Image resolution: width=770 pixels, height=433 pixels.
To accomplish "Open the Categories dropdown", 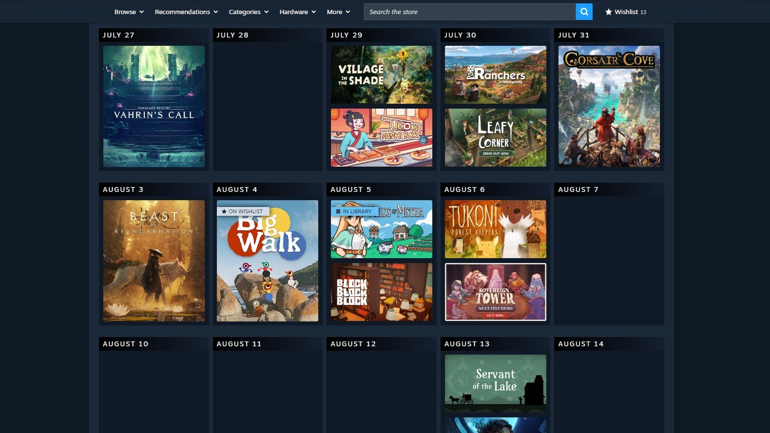I will tap(249, 12).
